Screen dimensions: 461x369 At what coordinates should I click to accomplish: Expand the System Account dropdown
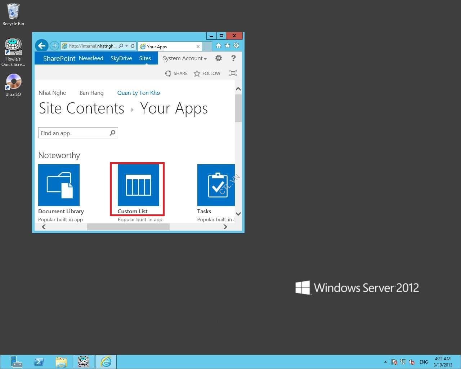184,58
